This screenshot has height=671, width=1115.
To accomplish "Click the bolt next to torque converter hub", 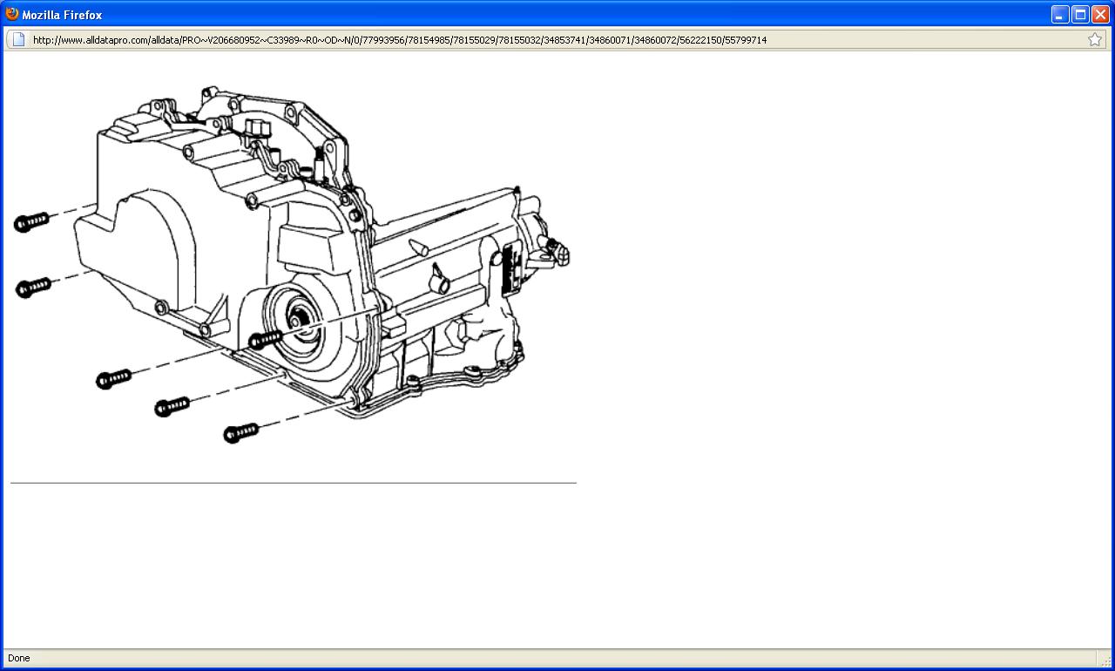I will [x=265, y=339].
